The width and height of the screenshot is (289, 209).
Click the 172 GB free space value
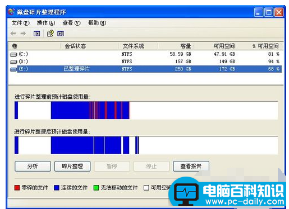pos(227,69)
